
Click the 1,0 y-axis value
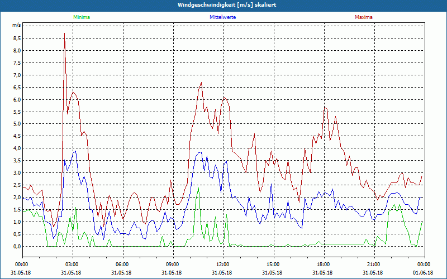tap(17, 222)
